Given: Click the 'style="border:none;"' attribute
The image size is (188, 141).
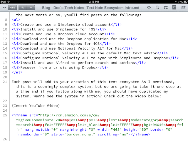Looking at the screenshot, I should click(73, 135).
